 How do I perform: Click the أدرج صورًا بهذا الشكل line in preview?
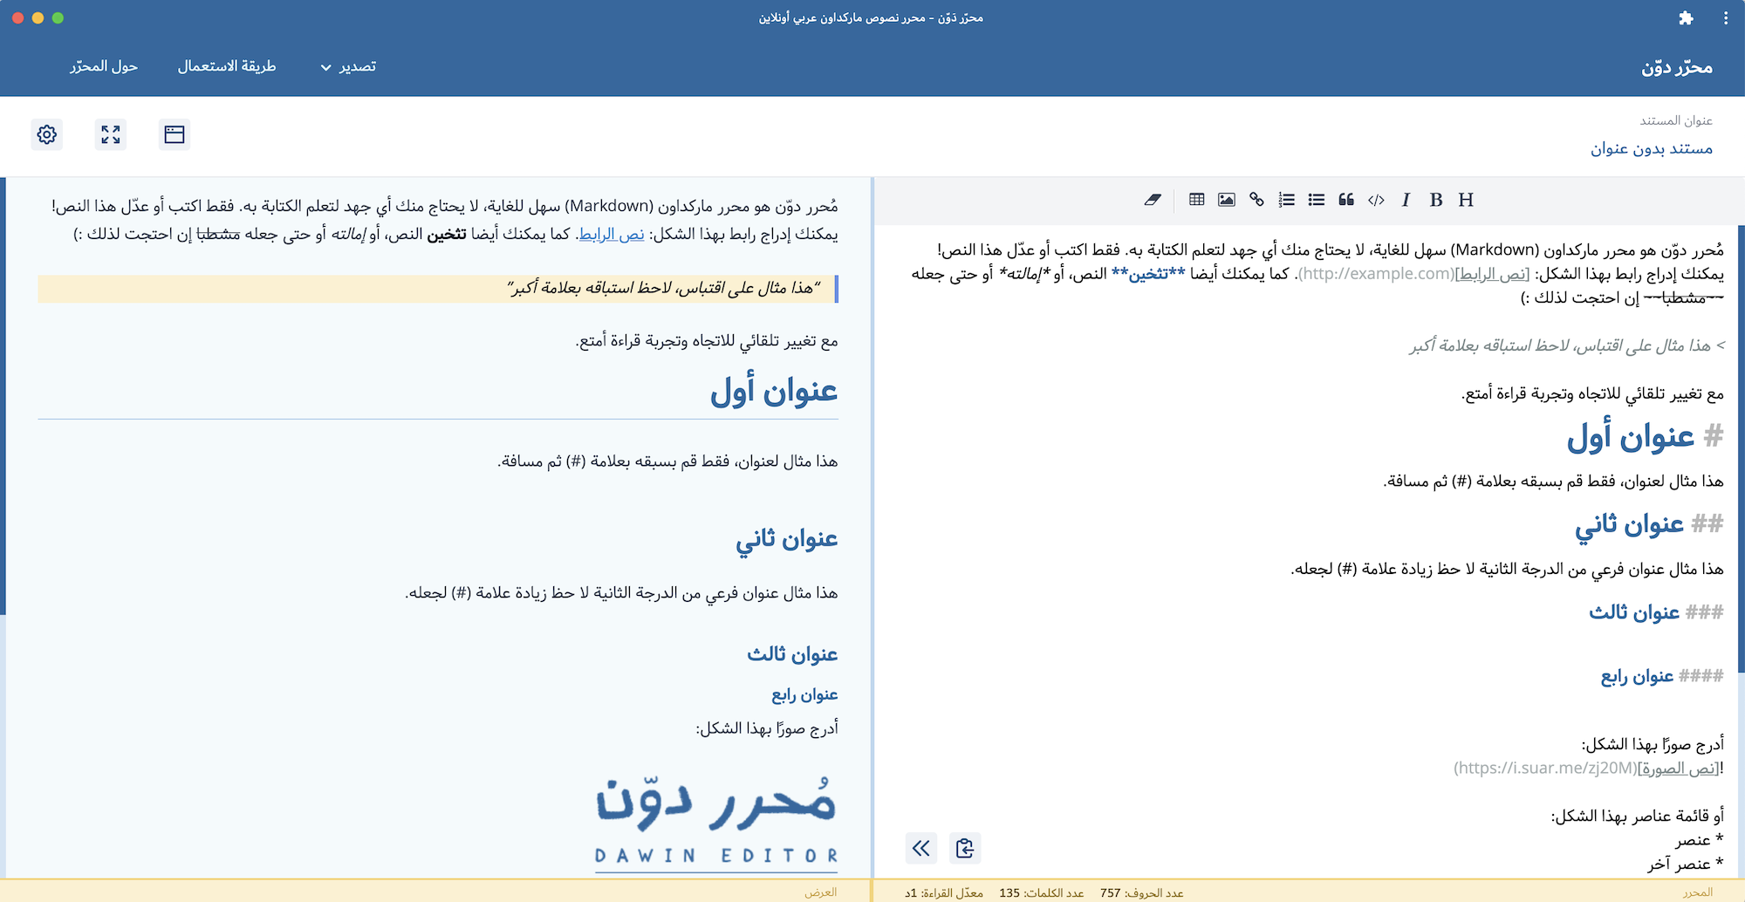(767, 728)
